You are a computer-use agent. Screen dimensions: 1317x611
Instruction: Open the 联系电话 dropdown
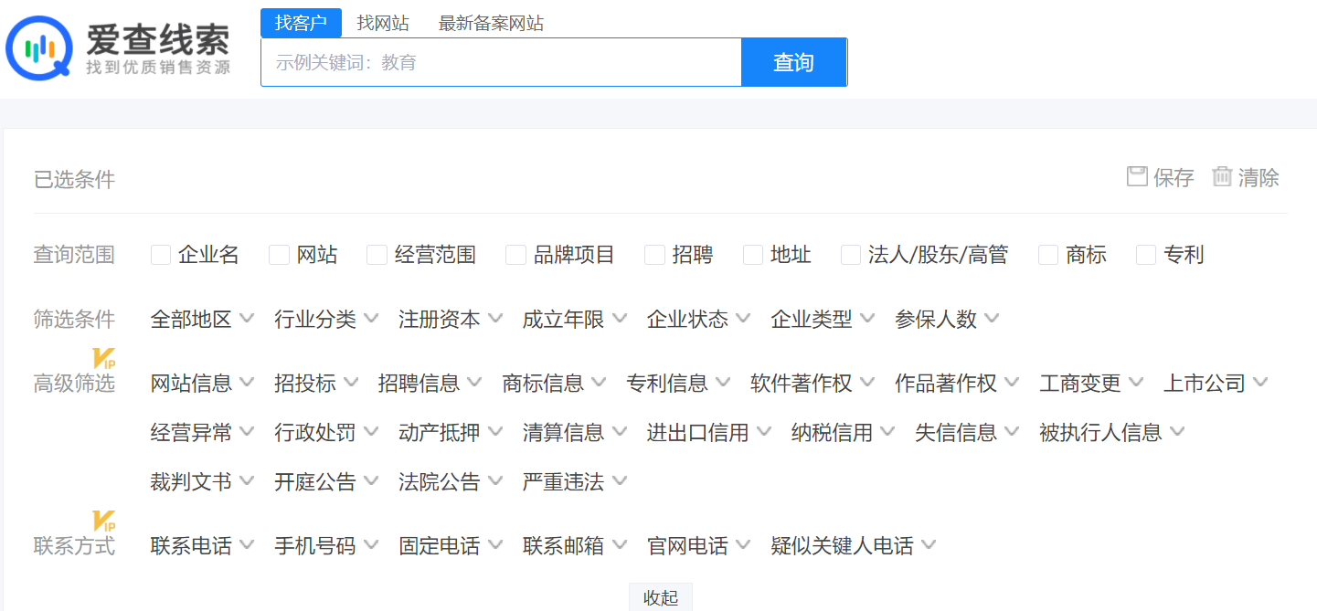tap(203, 546)
